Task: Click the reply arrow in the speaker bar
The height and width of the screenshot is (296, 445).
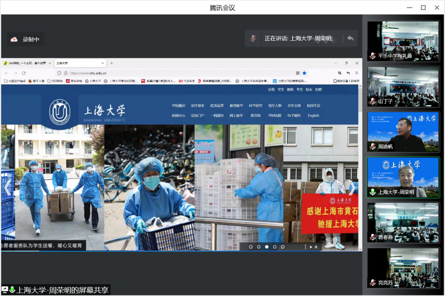Action: coord(351,38)
